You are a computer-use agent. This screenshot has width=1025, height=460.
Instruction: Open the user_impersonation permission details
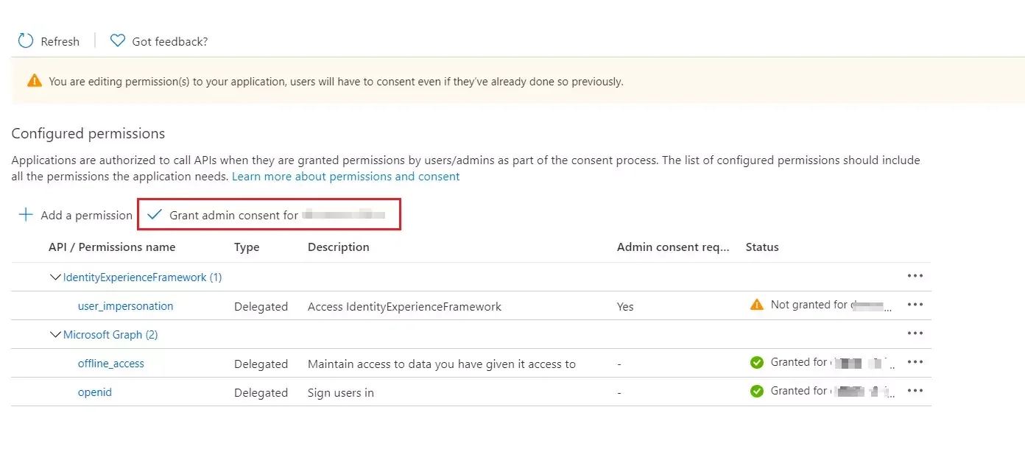click(125, 305)
